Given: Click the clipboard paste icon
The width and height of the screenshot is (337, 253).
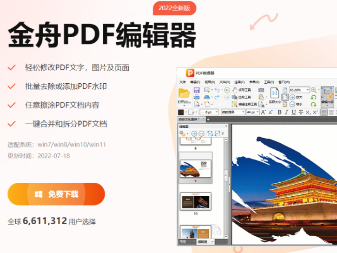Looking at the screenshot, I should tap(261, 97).
